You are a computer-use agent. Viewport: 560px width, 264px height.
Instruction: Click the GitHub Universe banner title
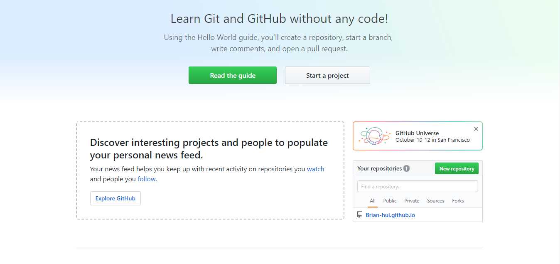point(417,133)
